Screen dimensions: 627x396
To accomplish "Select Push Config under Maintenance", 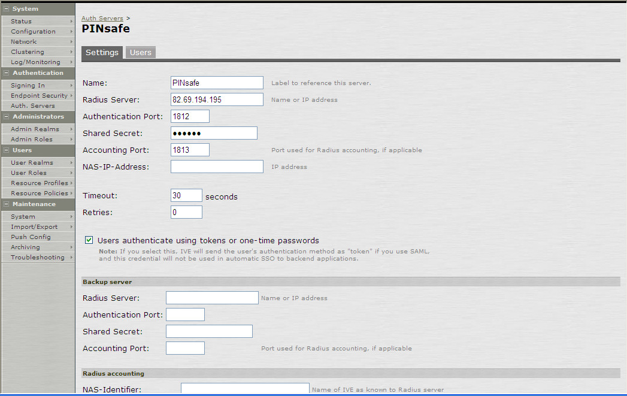I will point(29,237).
